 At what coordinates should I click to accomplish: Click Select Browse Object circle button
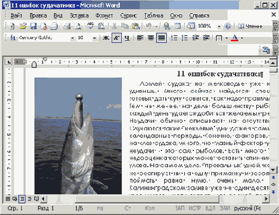click(274, 185)
